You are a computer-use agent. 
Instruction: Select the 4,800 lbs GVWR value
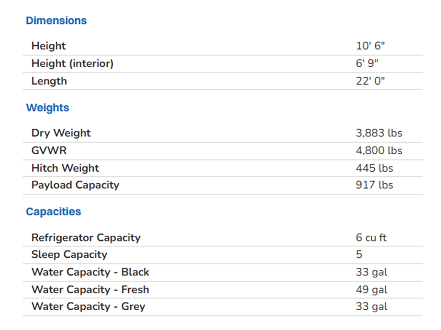[x=379, y=151]
